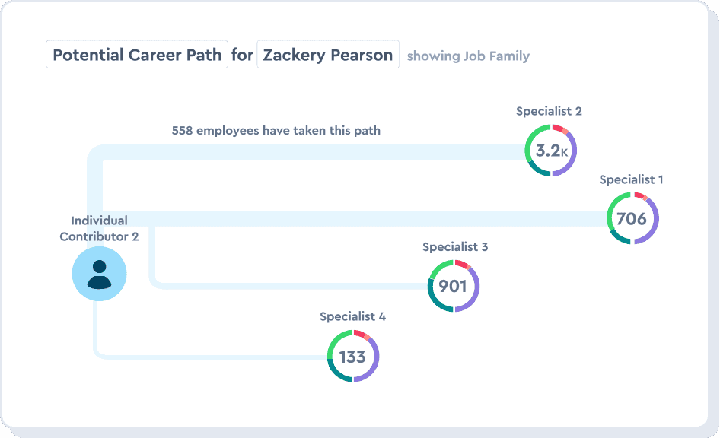Click "558 employees have taken this path" text
The image size is (720, 438).
[x=276, y=130]
